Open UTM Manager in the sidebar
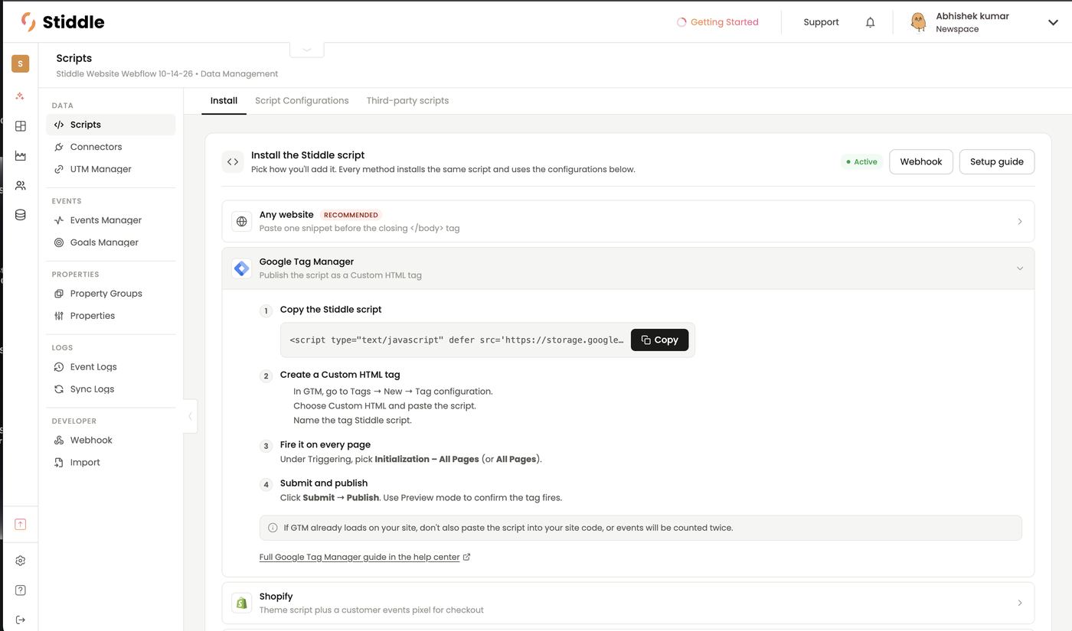This screenshot has width=1072, height=631. coord(111,169)
